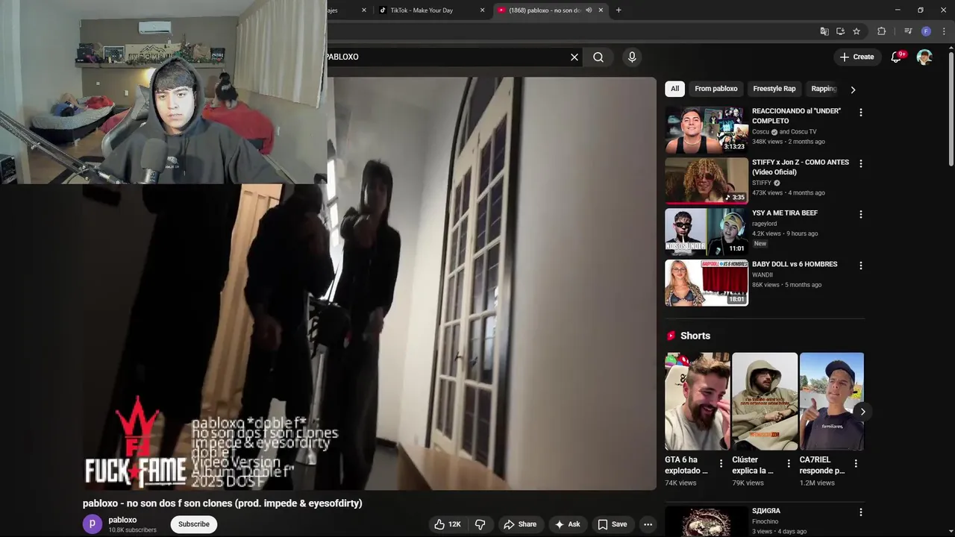The image size is (955, 537).
Task: Open options menu for BABY DOLL vs 6 HOMBRES
Action: click(x=860, y=266)
